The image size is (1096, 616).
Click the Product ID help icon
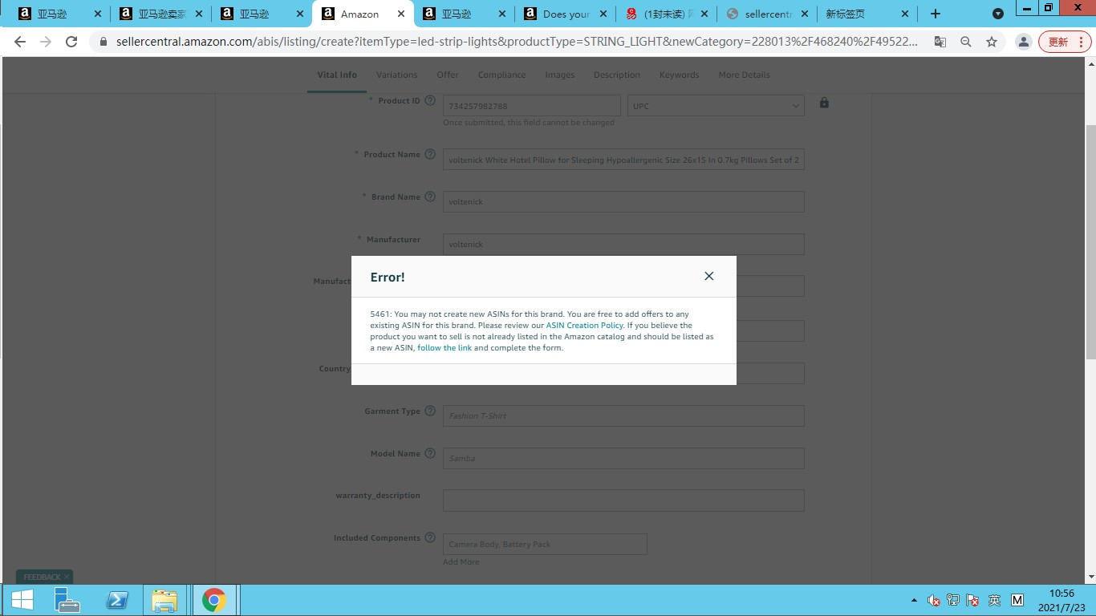(430, 101)
